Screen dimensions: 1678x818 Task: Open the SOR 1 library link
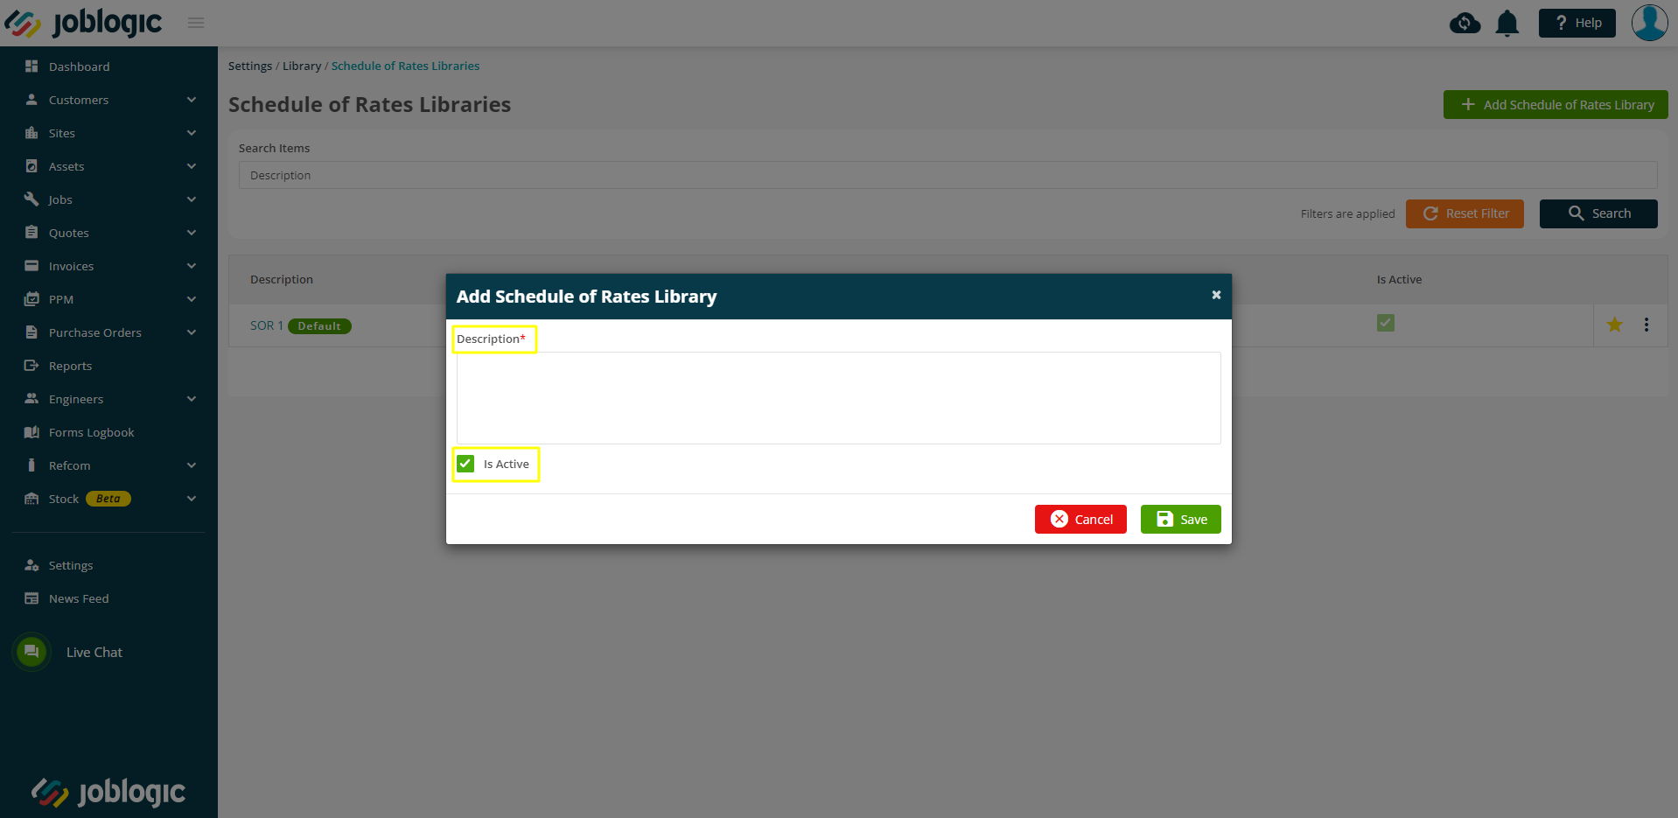[x=266, y=325]
